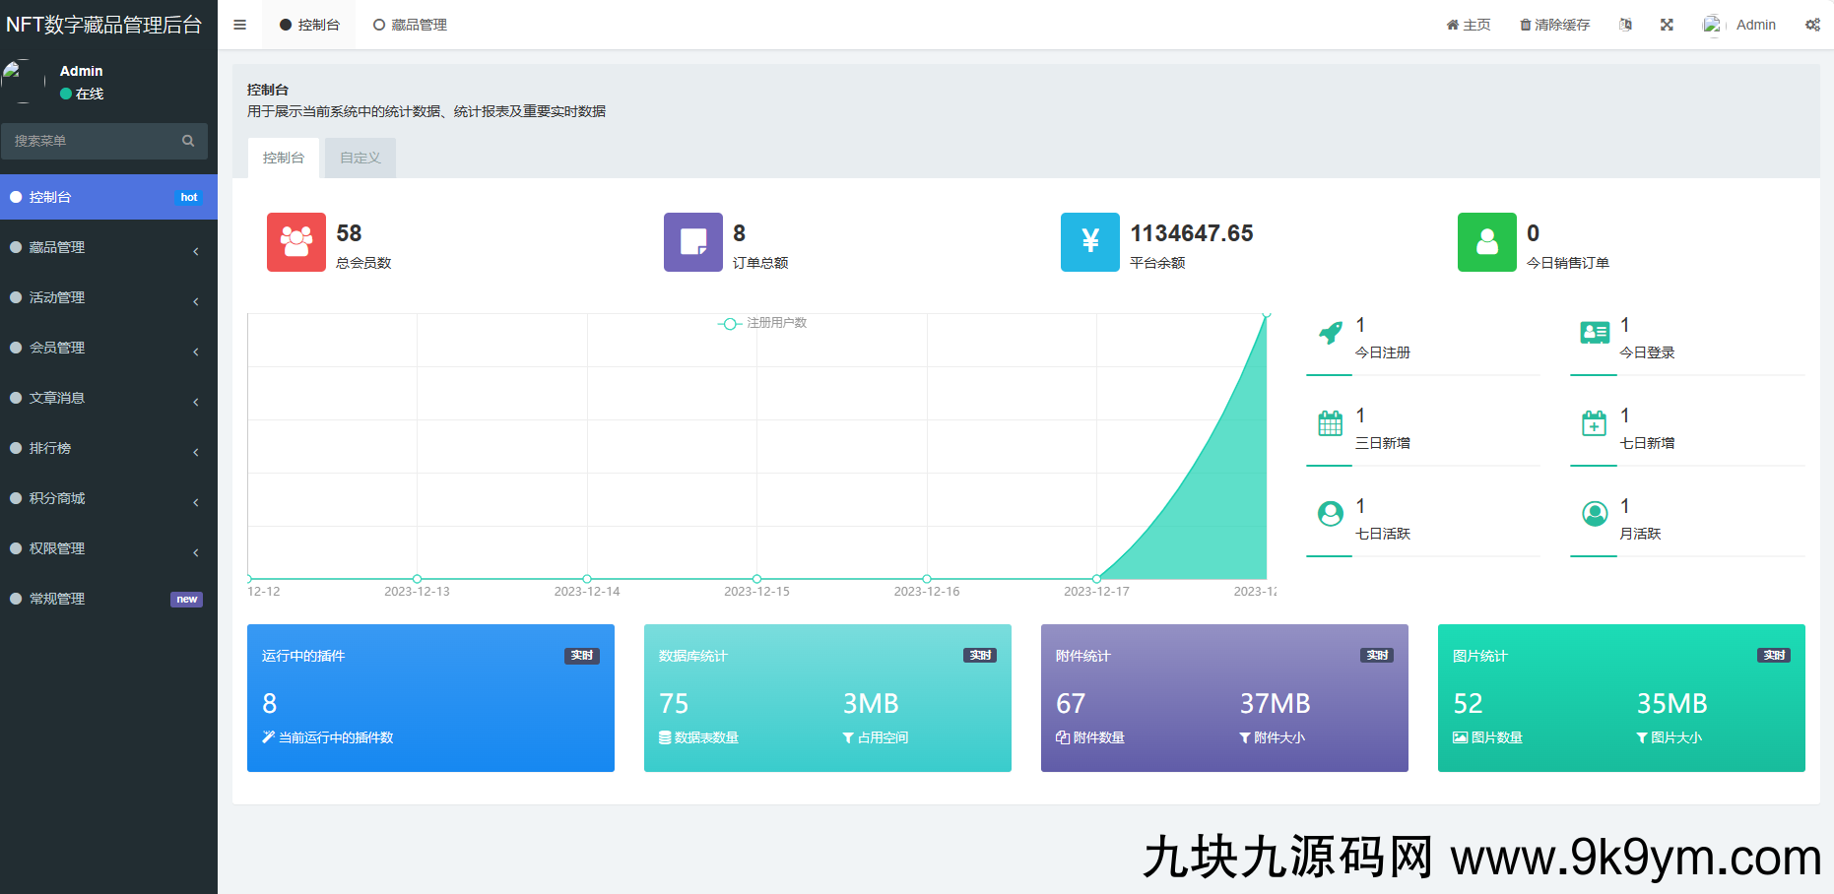1834x894 pixels.
Task: Expand the 权限管理 sidebar menu
Action: click(x=103, y=548)
